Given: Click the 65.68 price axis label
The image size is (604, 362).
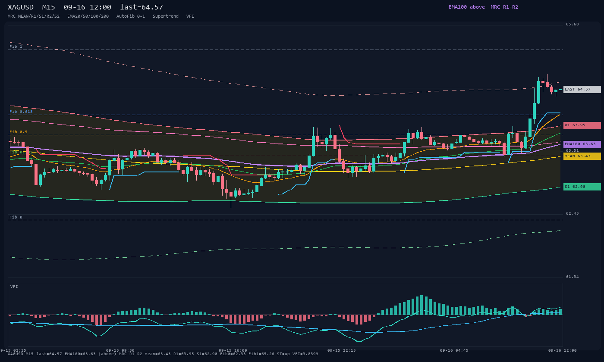Looking at the screenshot, I should 573,25.
